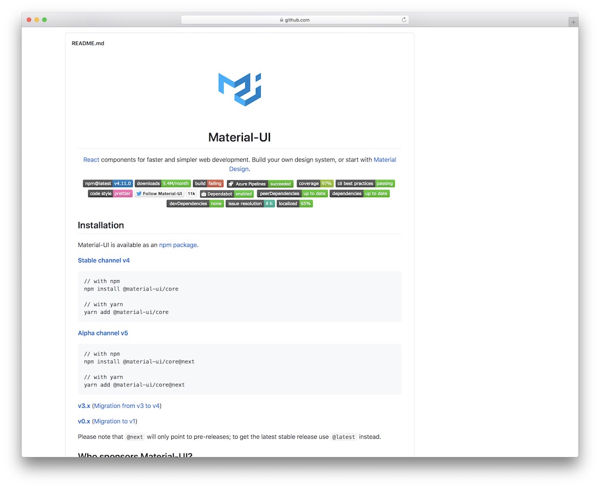Open the v3.x link
Screen dimensions: 600x488
(x=84, y=406)
